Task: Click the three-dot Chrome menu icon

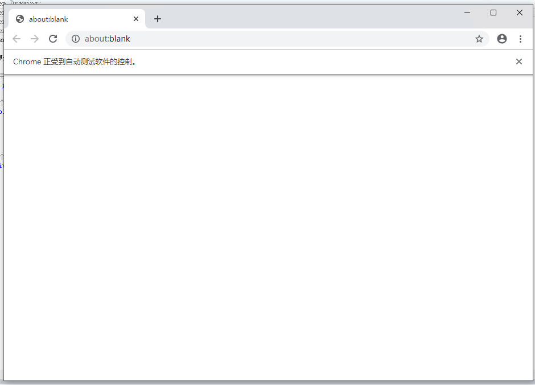Action: (521, 39)
